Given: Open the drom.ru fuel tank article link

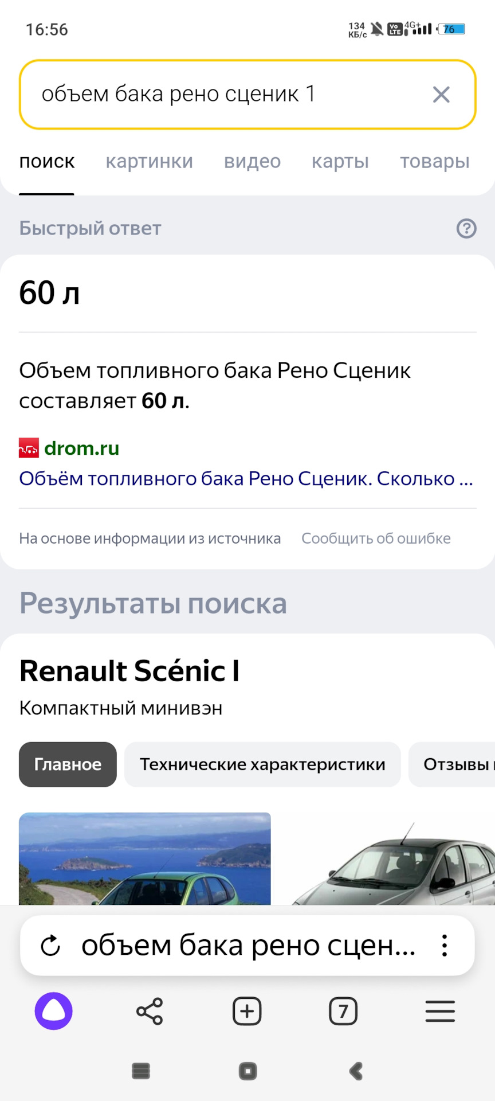Looking at the screenshot, I should 246,479.
